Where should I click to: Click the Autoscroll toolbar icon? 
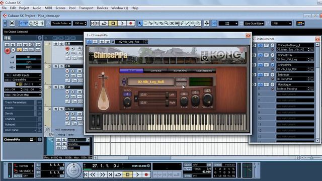[x=207, y=24]
